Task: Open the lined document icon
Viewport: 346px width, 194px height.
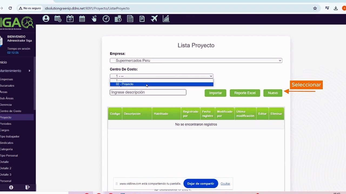Action: [x=130, y=19]
